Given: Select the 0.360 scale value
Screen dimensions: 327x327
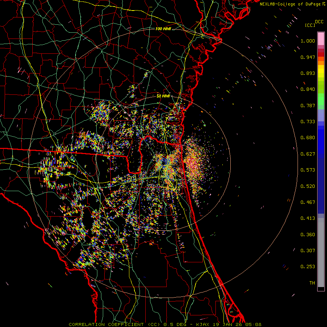Looking at the screenshot, I should pos(308,235).
